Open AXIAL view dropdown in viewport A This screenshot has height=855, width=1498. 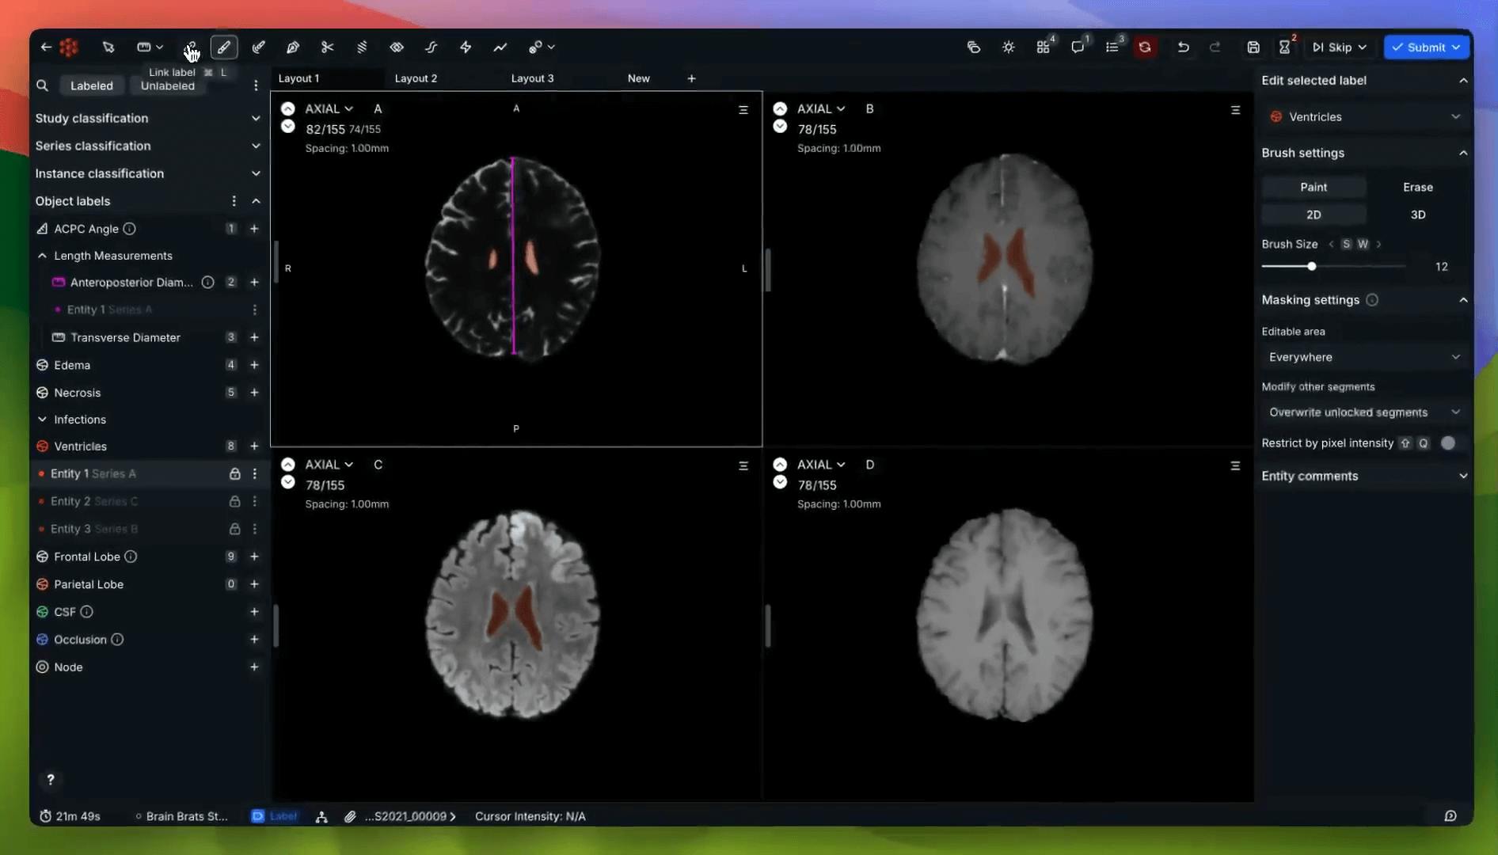(329, 108)
